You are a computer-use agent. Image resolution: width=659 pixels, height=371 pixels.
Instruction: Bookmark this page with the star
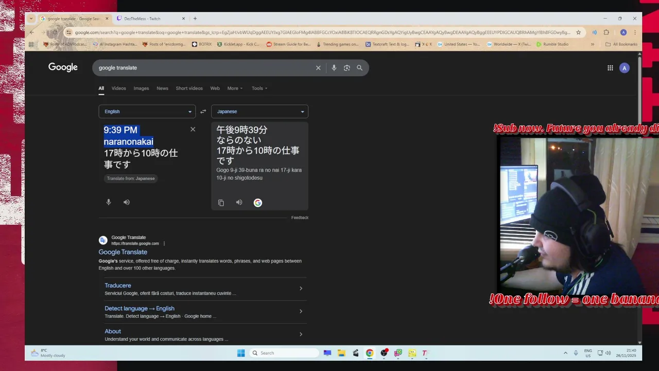pos(578,32)
